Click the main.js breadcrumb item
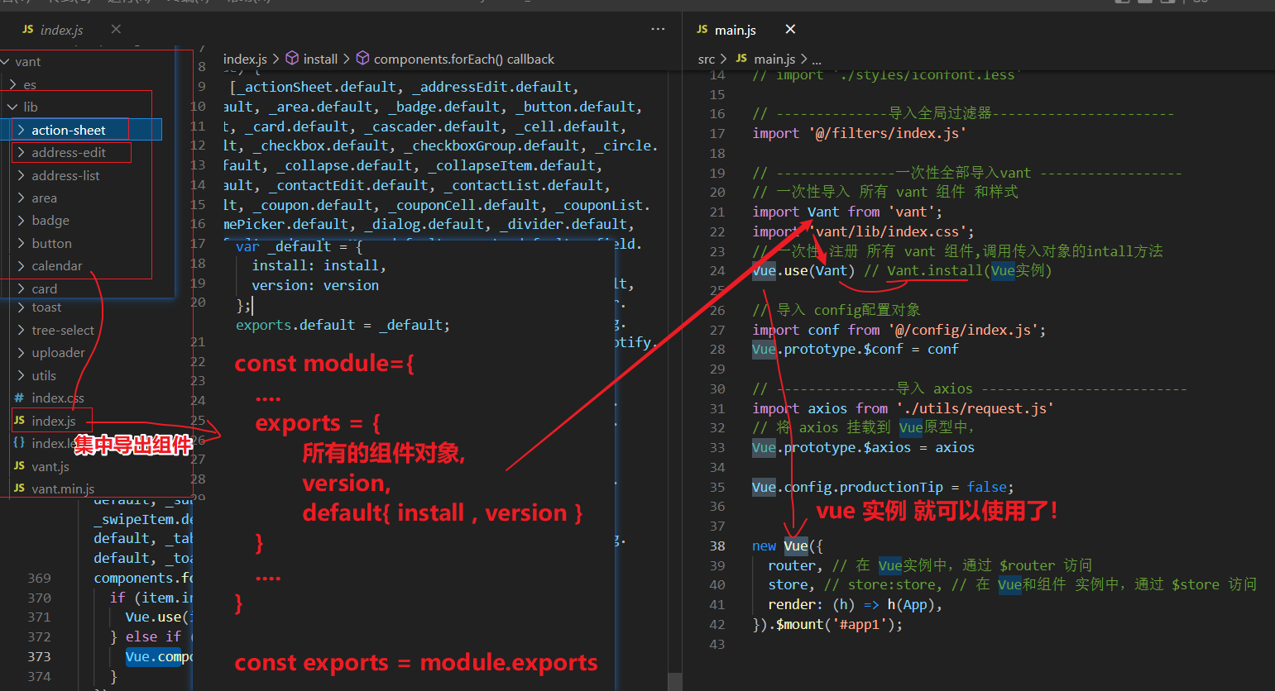The image size is (1275, 691). [x=774, y=59]
